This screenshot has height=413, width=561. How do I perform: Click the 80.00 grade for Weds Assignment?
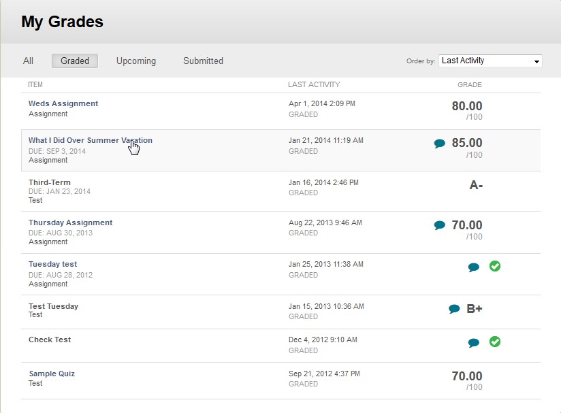pyautogui.click(x=467, y=106)
